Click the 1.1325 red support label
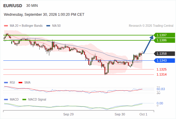Image resolution: width=176 pixels, height=119 pixels. 161,69
